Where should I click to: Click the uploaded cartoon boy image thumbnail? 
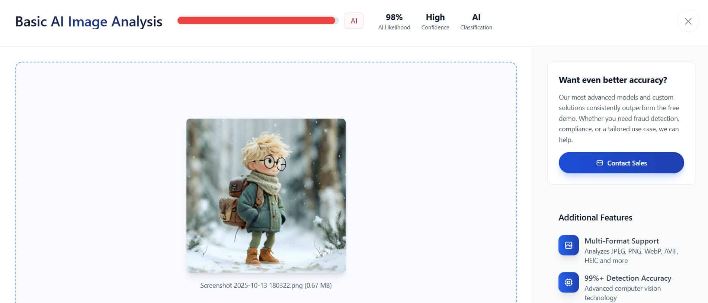(x=266, y=196)
